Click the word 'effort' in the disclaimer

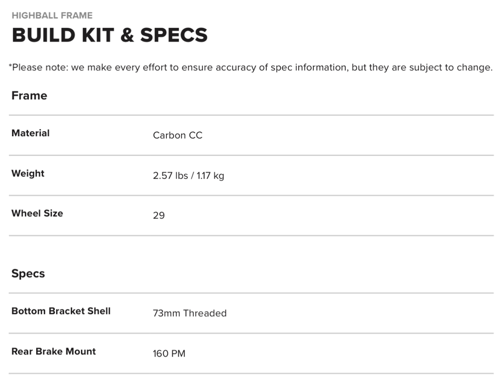pyautogui.click(x=152, y=68)
